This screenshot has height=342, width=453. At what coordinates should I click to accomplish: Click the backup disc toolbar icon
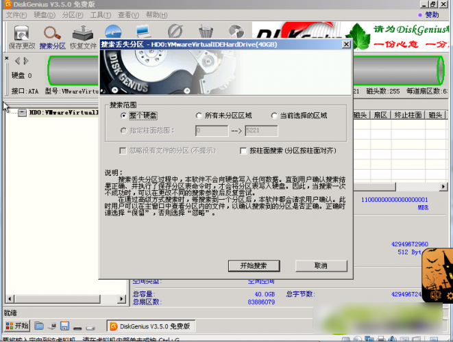point(236,31)
